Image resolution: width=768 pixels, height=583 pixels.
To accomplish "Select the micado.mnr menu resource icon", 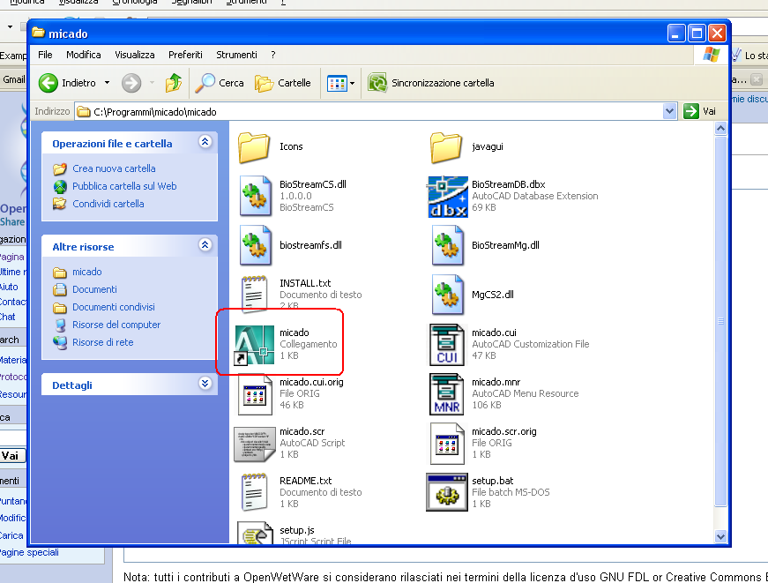I will click(448, 393).
